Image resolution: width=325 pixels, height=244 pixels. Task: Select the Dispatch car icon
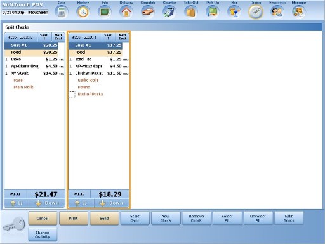point(148,11)
